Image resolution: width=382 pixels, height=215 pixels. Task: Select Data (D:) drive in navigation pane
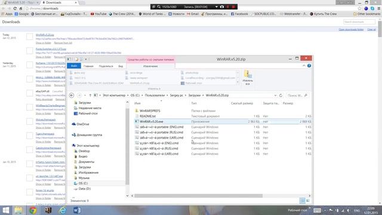(85, 189)
